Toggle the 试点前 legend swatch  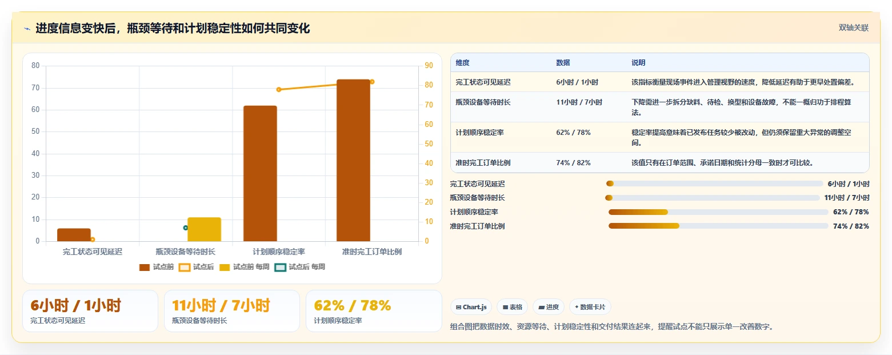145,267
